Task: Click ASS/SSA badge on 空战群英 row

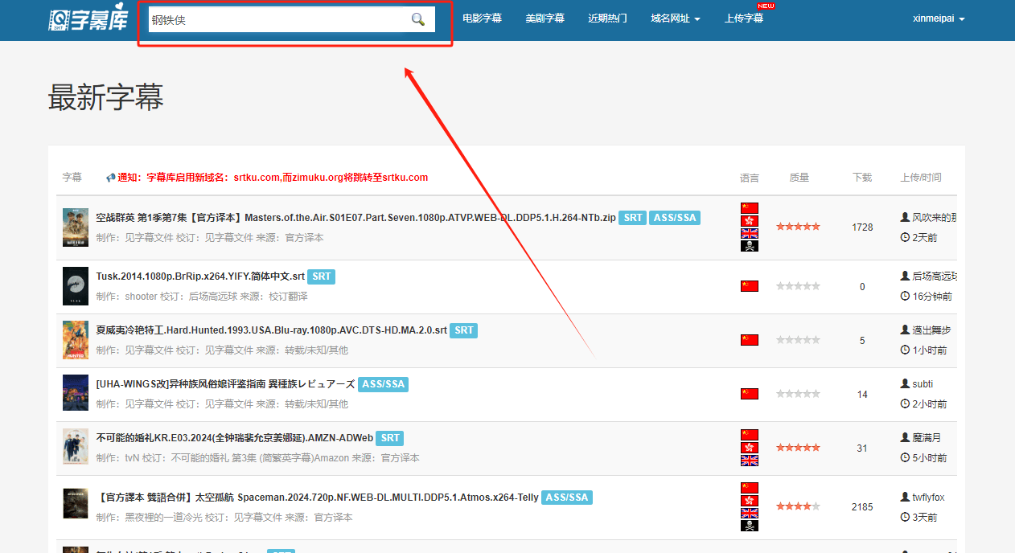Action: pyautogui.click(x=674, y=218)
